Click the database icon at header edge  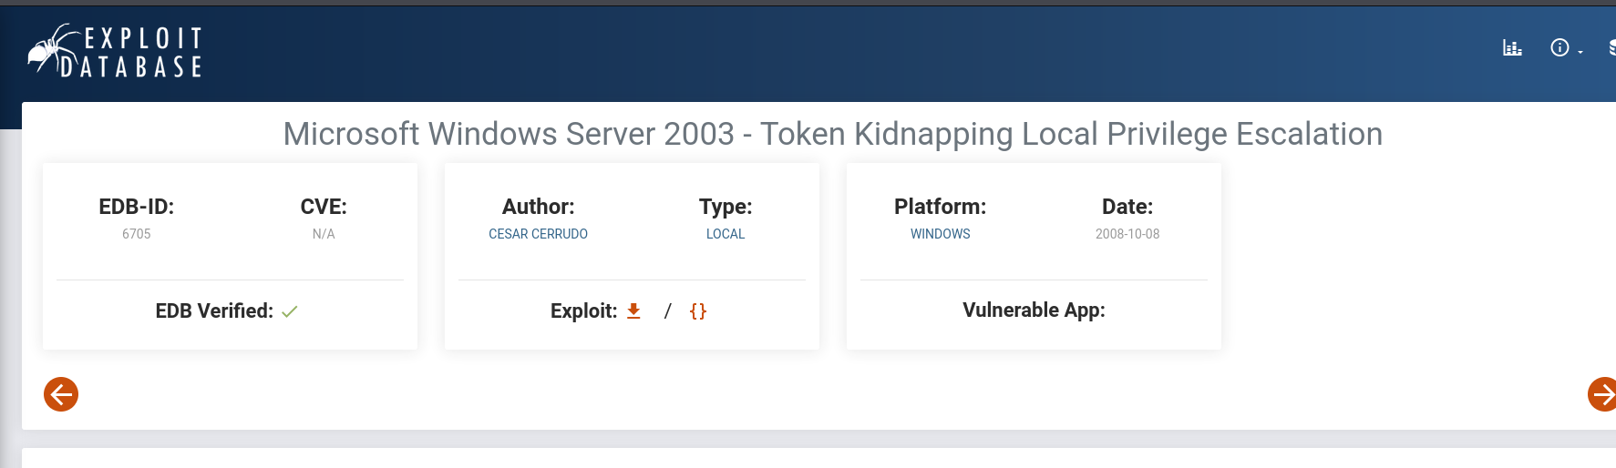[x=1611, y=48]
